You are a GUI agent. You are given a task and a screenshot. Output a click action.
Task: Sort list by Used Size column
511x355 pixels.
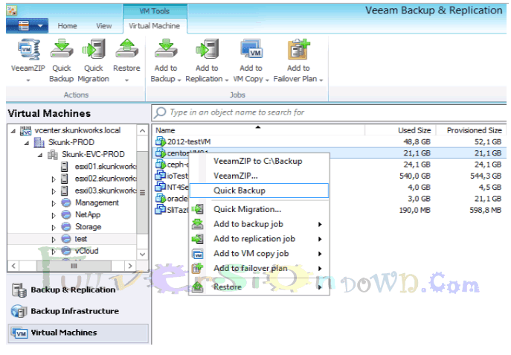tap(400, 130)
